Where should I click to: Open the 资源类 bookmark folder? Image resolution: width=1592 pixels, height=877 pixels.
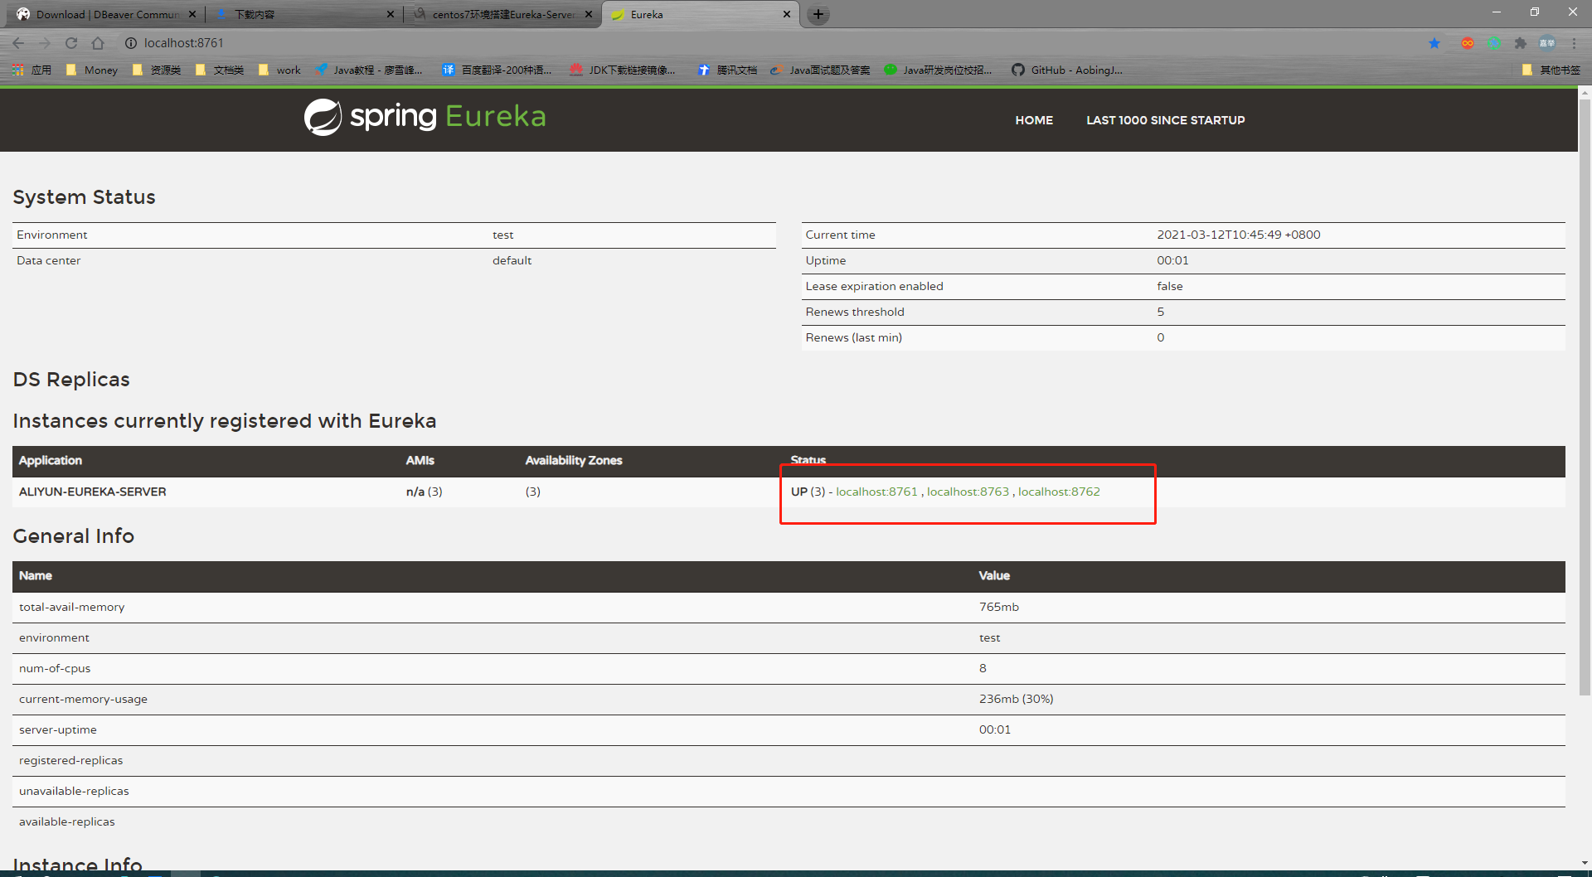157,70
